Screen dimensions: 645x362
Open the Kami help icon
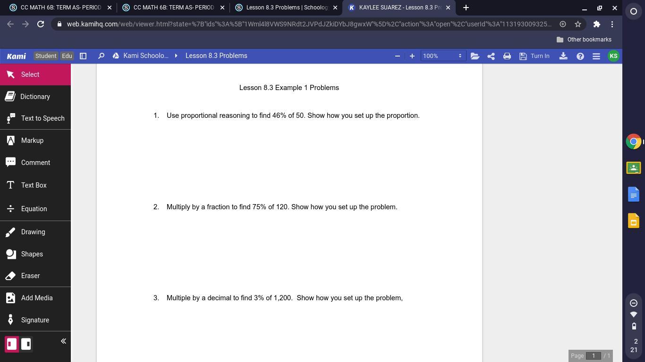tap(580, 56)
